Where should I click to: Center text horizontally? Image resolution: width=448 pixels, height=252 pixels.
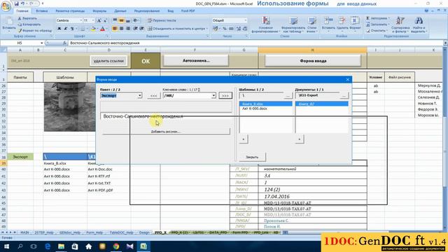(x=121, y=29)
